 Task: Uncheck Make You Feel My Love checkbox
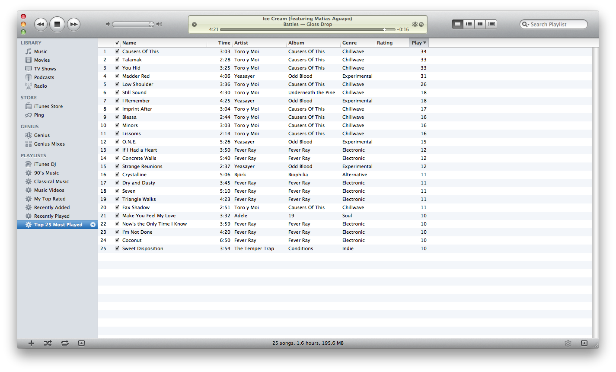click(117, 216)
